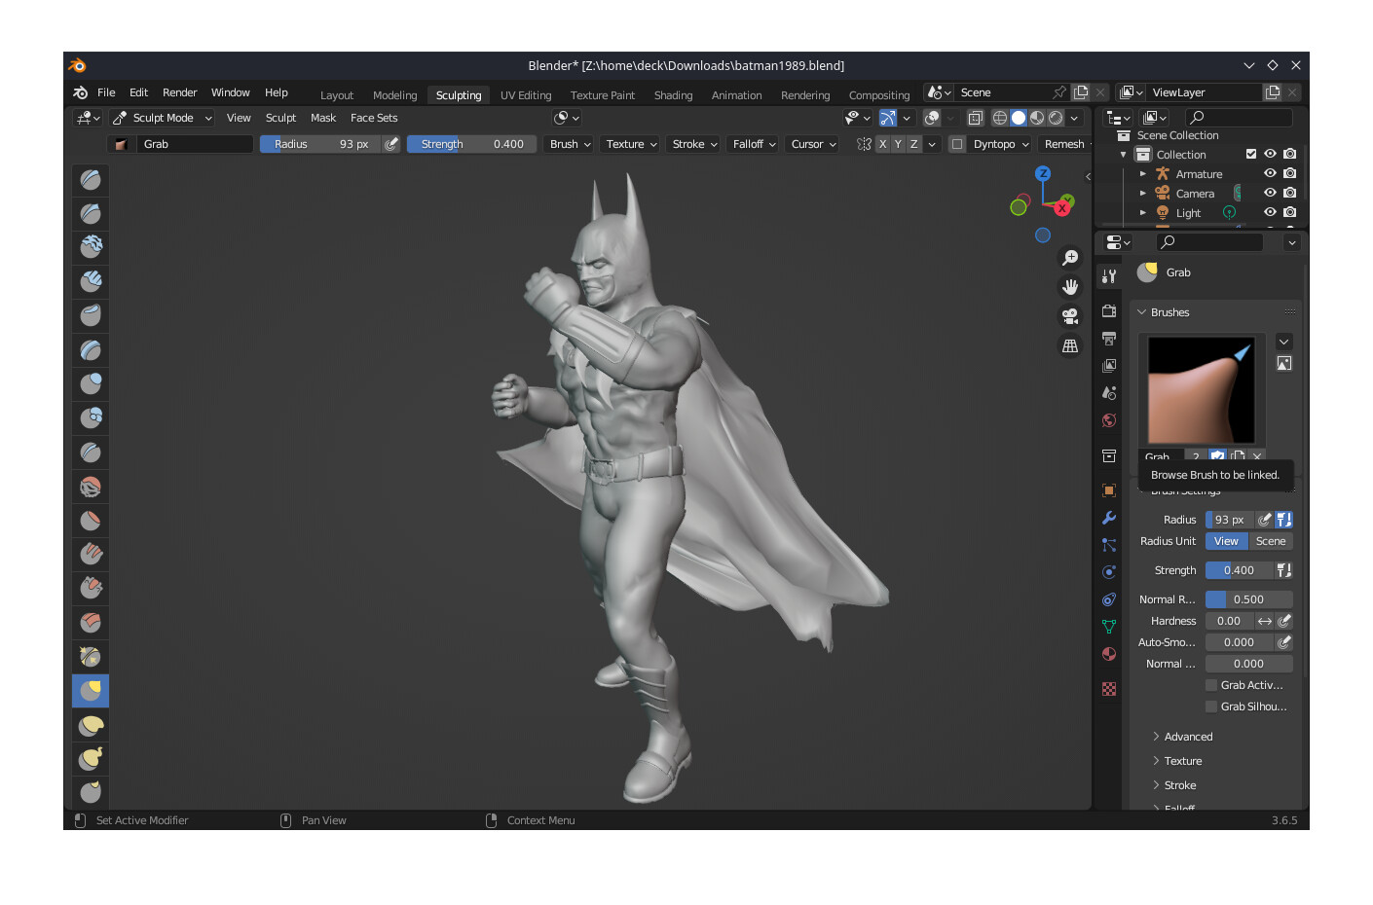Toggle X axis symmetry button
Image resolution: width=1373 pixels, height=905 pixels.
[882, 144]
